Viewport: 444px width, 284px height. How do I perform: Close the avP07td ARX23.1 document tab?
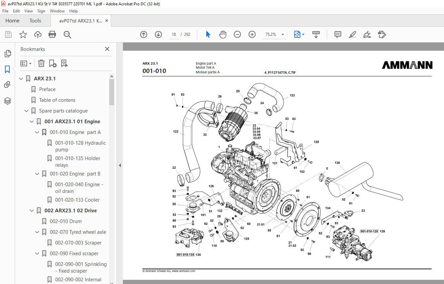107,21
